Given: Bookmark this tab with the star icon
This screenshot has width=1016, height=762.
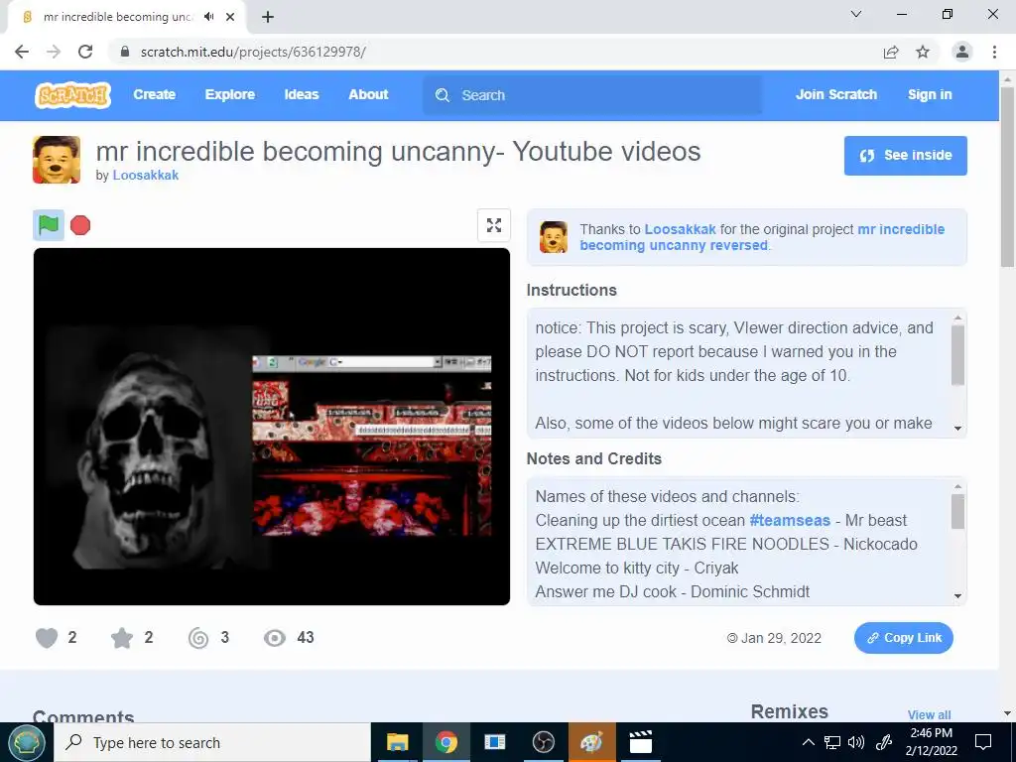Looking at the screenshot, I should [923, 52].
